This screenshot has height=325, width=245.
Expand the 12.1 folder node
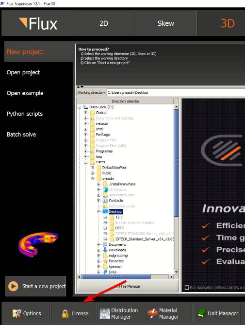coord(105,217)
